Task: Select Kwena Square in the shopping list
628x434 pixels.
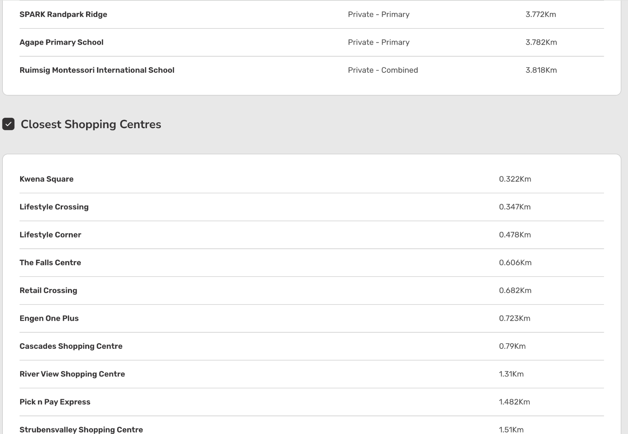Action: click(46, 179)
